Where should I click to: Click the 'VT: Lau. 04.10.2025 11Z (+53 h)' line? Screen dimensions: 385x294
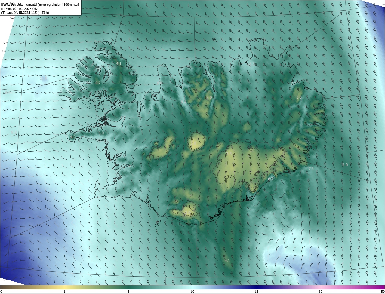(x=25, y=13)
